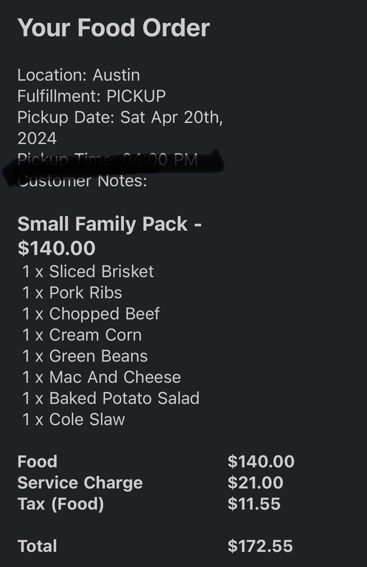Select the "Location: Austin" line
This screenshot has height=567, width=367.
(x=79, y=75)
